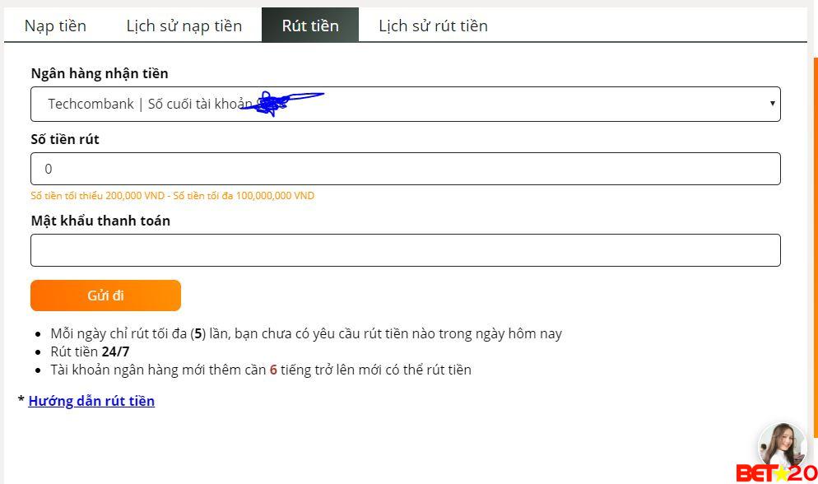Select the active Rút tiền tab

click(310, 26)
